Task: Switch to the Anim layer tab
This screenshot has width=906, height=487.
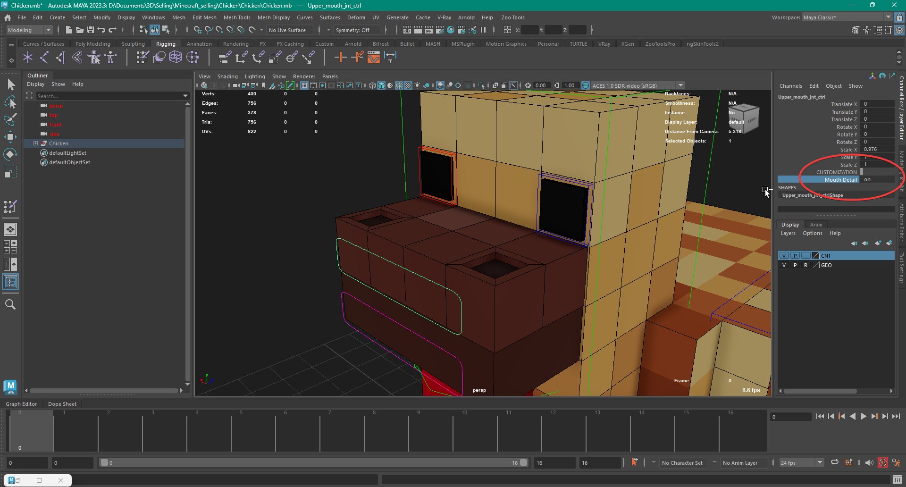Action: click(x=816, y=225)
